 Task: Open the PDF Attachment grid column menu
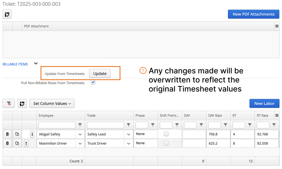coord(277,26)
